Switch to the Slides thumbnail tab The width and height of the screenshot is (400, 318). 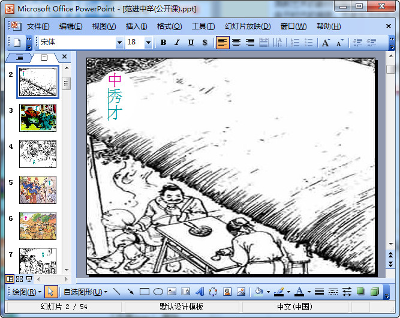click(44, 58)
